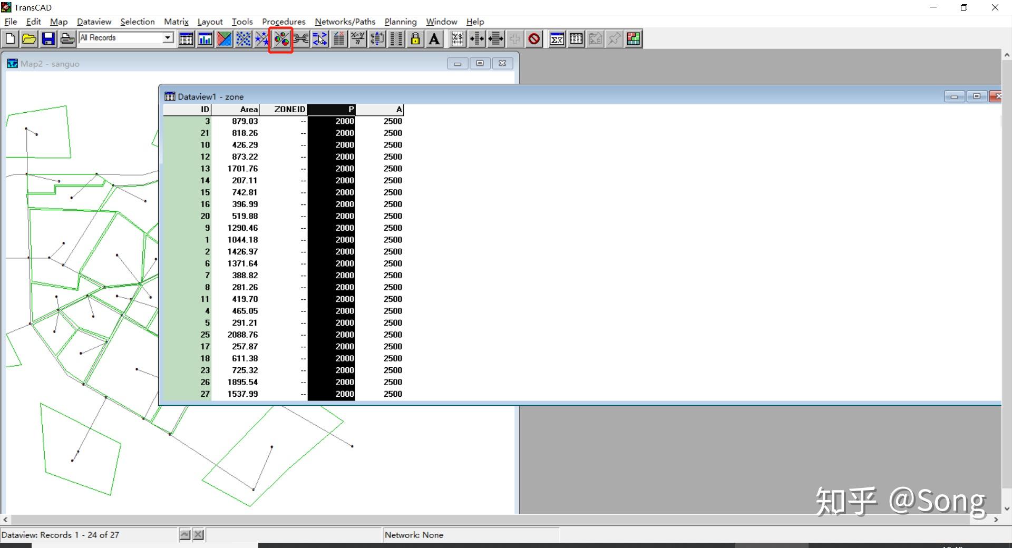Minimize the Dataview1 - zone window
The image size is (1012, 548).
(x=954, y=96)
